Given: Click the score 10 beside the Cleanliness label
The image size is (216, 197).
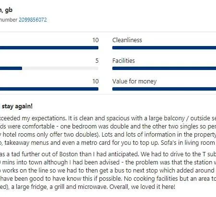Looking at the screenshot, I should pyautogui.click(x=96, y=40).
